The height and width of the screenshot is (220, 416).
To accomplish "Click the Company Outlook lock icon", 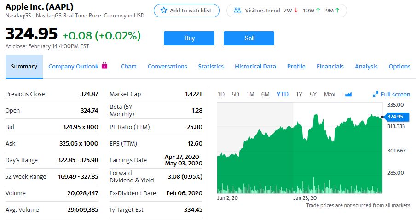I will coord(104,65).
